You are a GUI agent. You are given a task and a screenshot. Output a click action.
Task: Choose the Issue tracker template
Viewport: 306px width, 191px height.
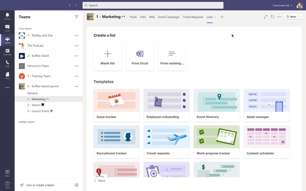click(x=117, y=106)
